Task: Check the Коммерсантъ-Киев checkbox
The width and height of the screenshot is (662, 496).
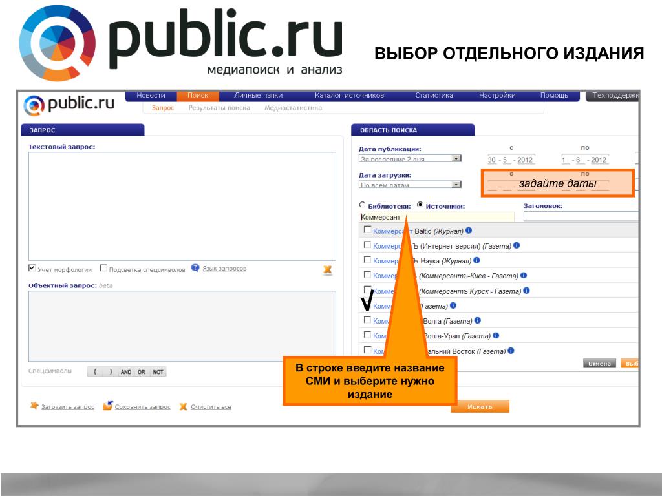Action: pyautogui.click(x=367, y=275)
